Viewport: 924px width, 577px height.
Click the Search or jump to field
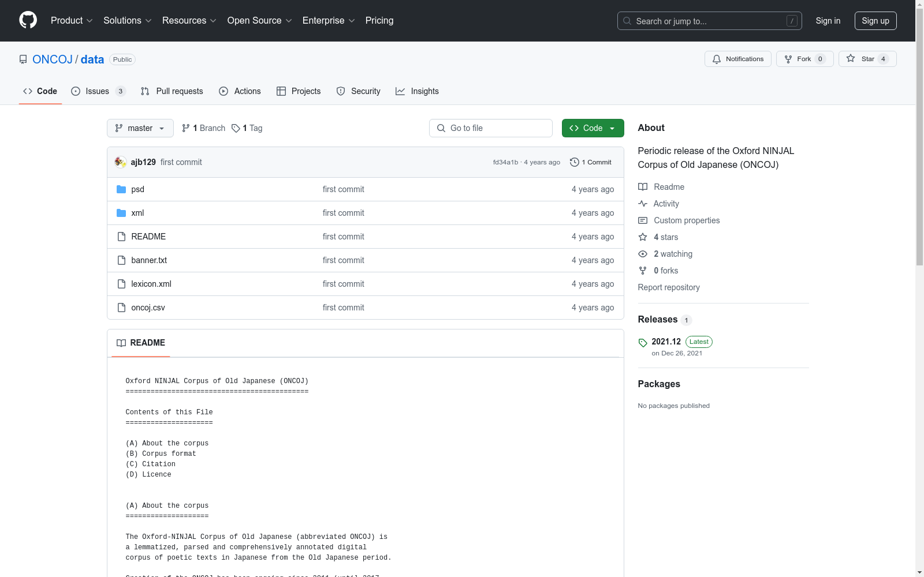click(x=709, y=21)
